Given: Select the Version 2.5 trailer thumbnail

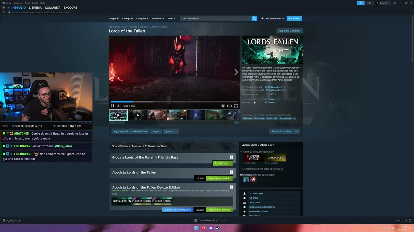Looking at the screenshot, I should click(118, 115).
